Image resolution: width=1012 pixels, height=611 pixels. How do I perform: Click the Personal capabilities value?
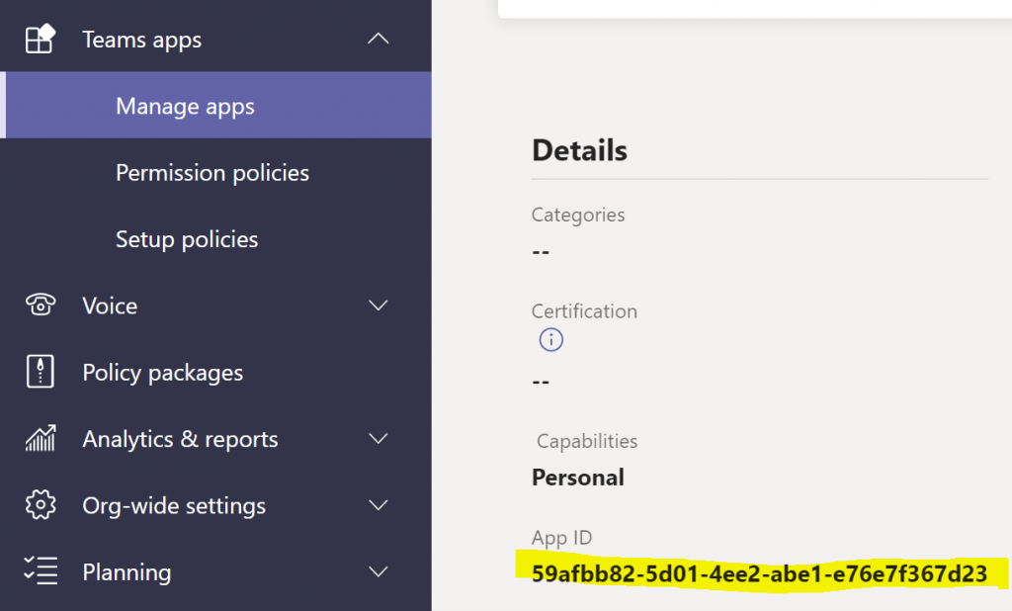click(x=578, y=478)
